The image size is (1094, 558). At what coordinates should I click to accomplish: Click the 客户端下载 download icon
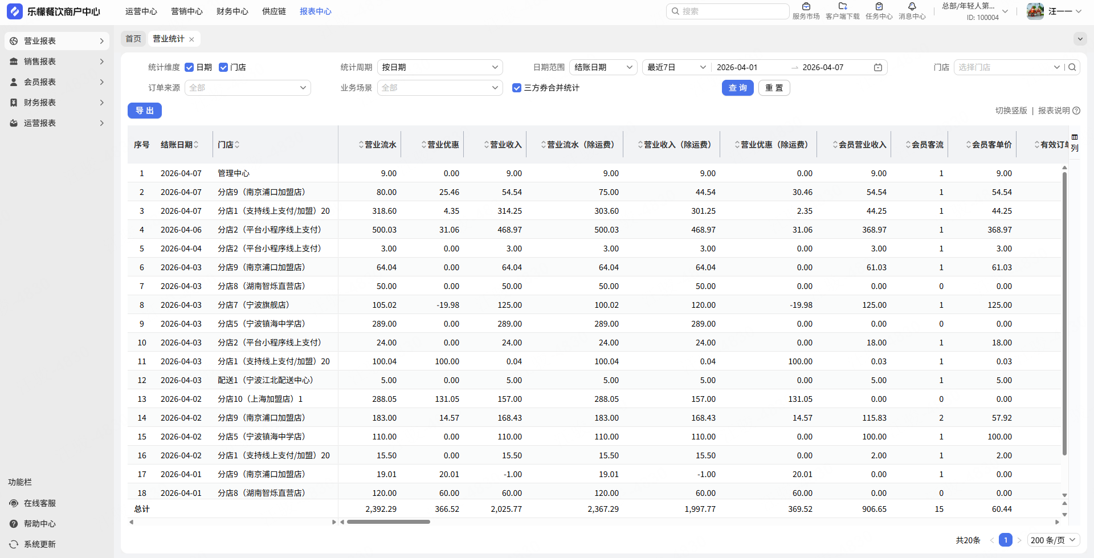[842, 7]
